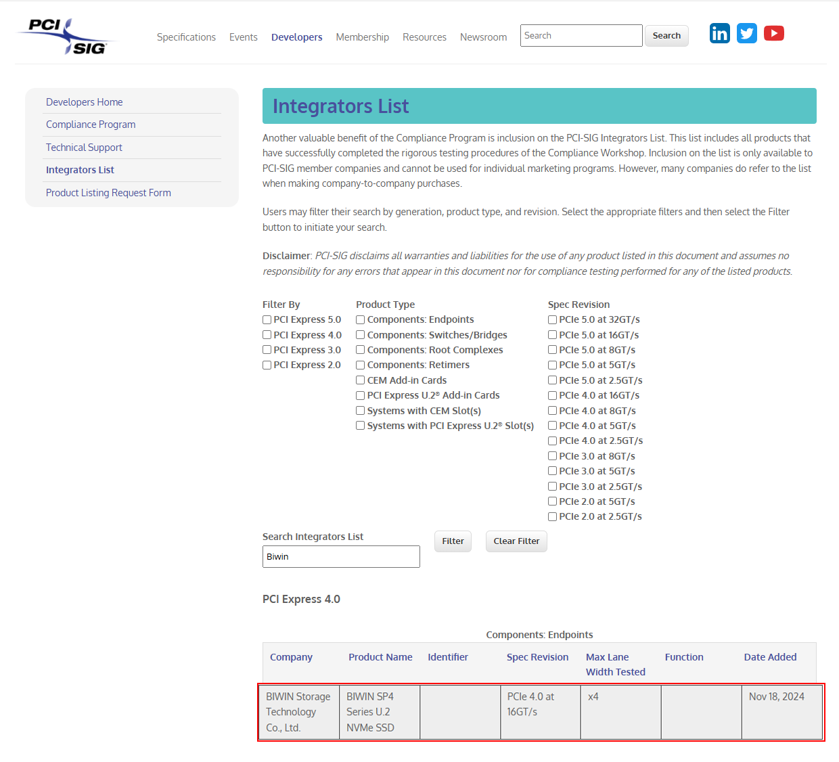The image size is (839, 762).
Task: Select the BIWIN Storage Technology Co., Ltd. cell
Action: pyautogui.click(x=299, y=712)
